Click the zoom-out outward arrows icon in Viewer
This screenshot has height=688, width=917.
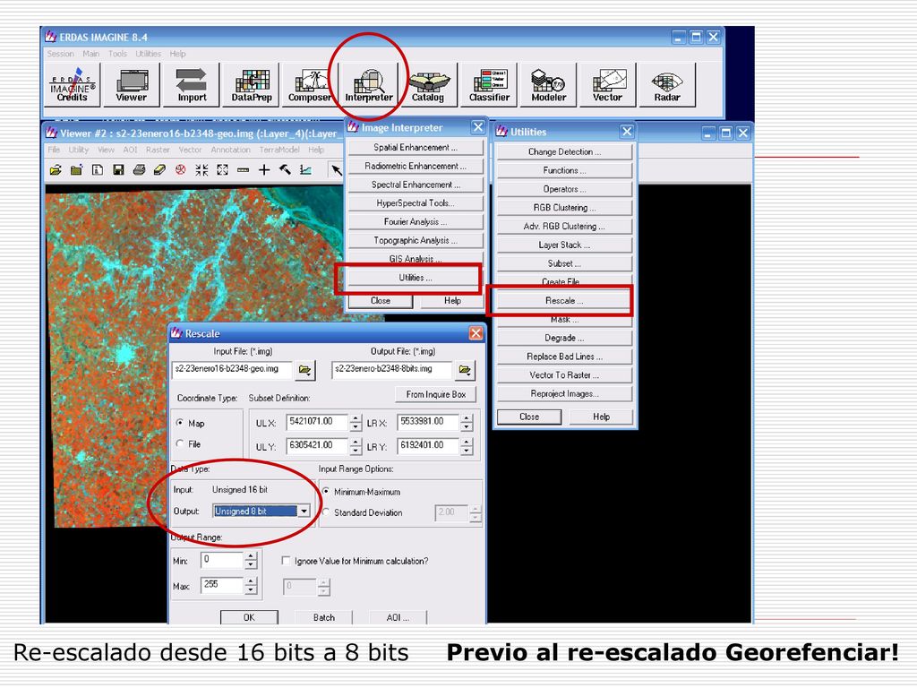[x=222, y=170]
